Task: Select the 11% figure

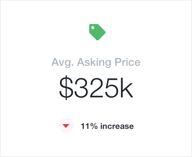Action: [x=89, y=126]
